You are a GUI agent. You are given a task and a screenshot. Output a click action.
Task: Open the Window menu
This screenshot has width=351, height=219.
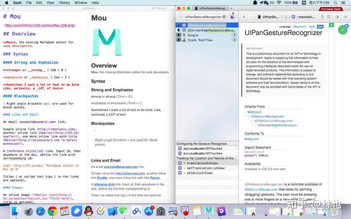coord(81,3)
